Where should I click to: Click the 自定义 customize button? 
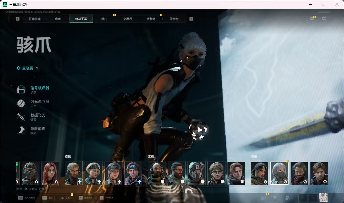click(66, 197)
